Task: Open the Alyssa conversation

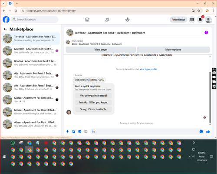Action: click(x=30, y=124)
